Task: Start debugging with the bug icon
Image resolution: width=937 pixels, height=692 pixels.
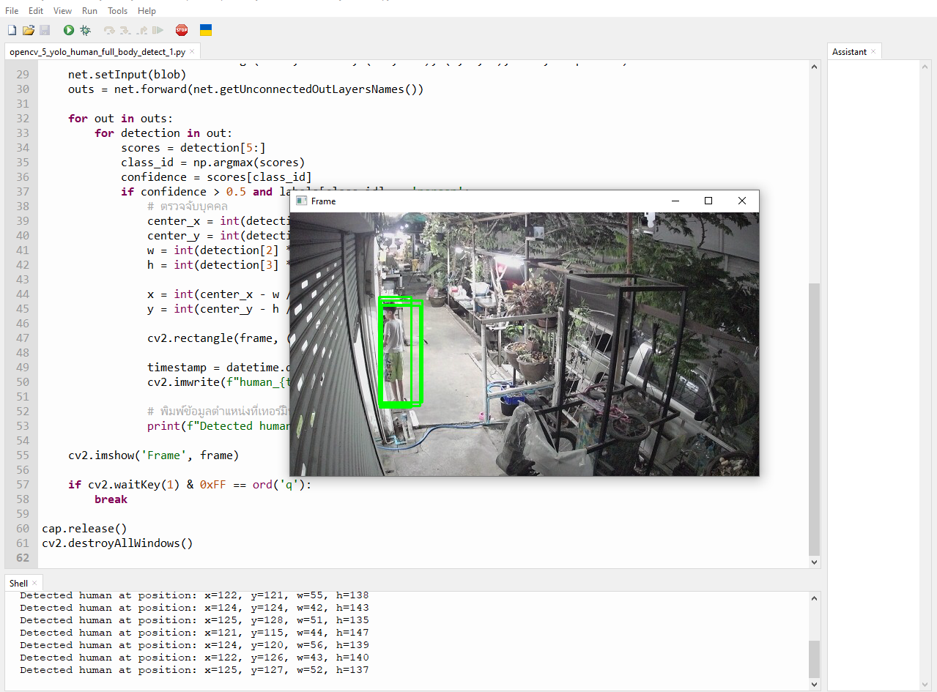Action: (x=86, y=30)
